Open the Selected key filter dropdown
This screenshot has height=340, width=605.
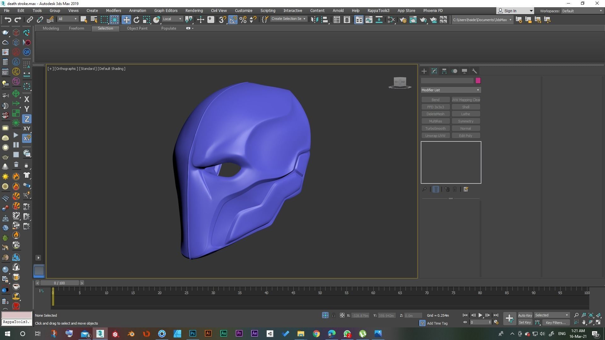[x=551, y=315]
